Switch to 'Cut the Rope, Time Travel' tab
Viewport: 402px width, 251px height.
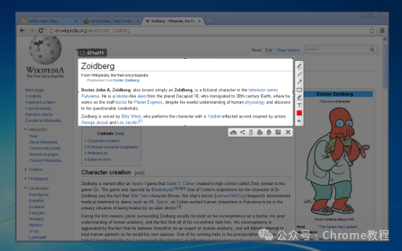tap(111, 21)
